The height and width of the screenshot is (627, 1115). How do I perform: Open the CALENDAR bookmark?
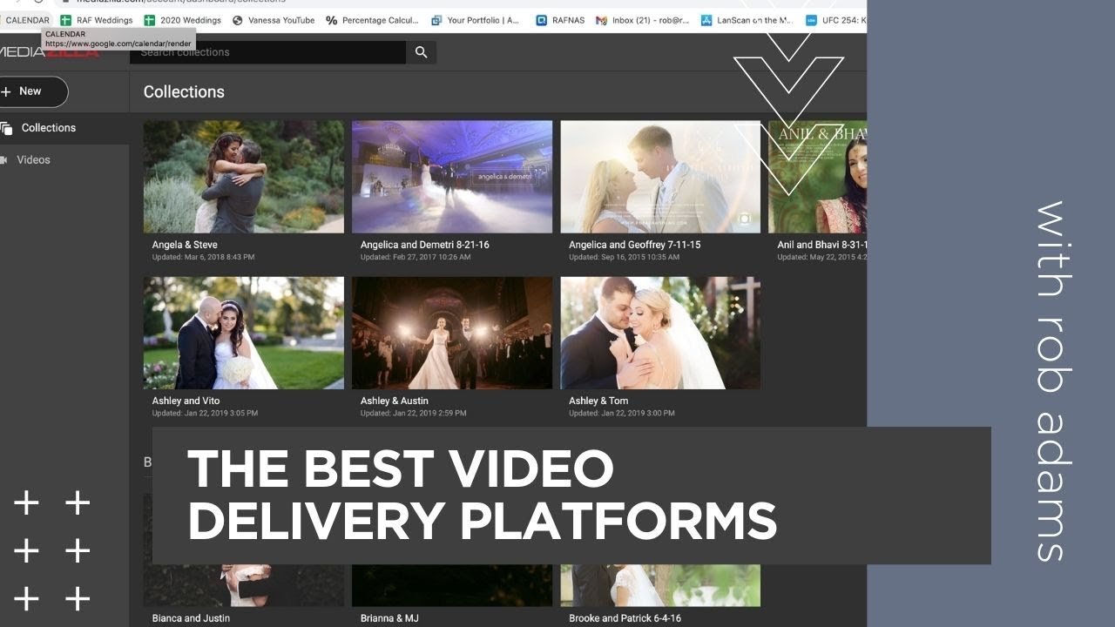(x=27, y=20)
